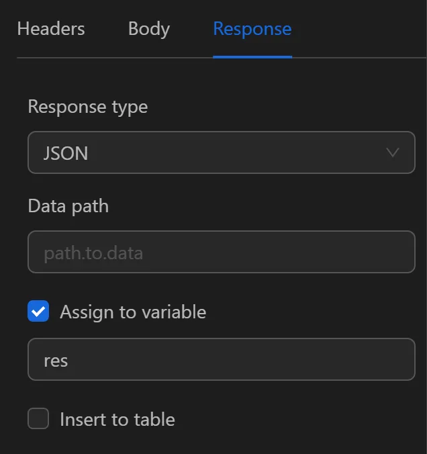Uncheck the Assign to variable checkbox
The height and width of the screenshot is (454, 427).
click(x=38, y=312)
